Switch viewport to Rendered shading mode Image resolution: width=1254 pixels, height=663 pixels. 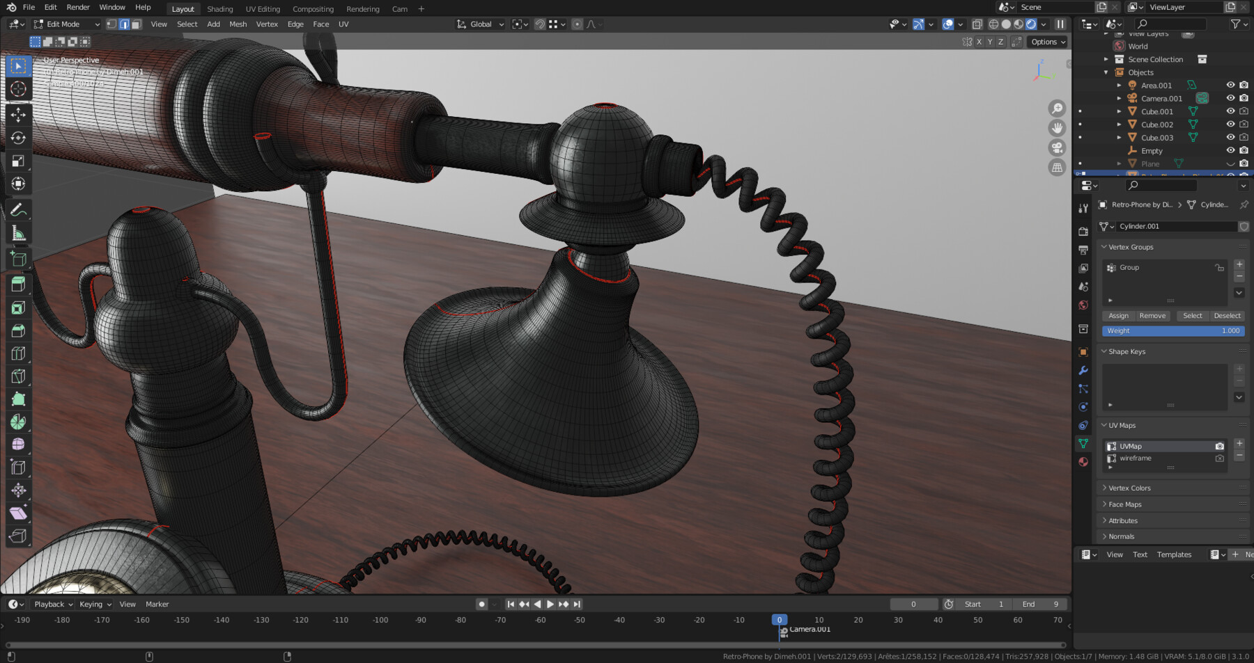click(1032, 24)
